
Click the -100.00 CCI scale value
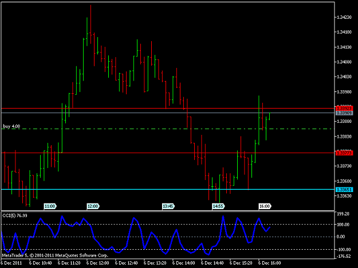(x=343, y=250)
